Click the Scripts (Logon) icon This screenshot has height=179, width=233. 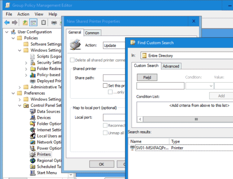pyautogui.click(x=32, y=56)
